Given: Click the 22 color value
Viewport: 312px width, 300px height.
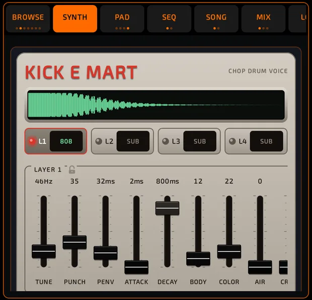Looking at the screenshot, I should pos(229,181).
